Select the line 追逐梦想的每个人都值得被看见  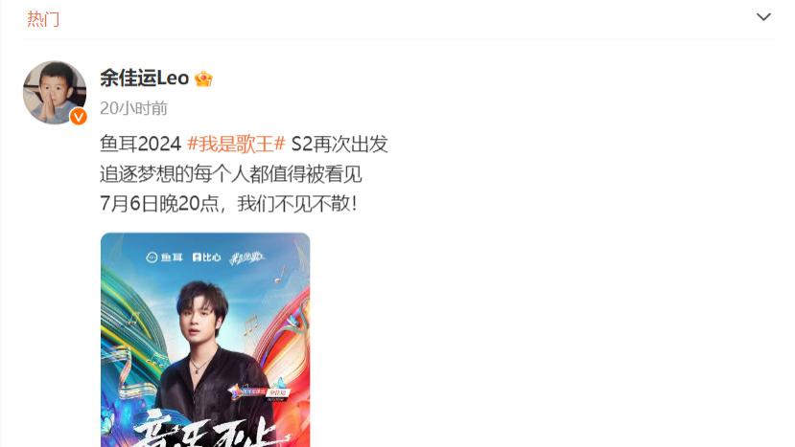(231, 174)
